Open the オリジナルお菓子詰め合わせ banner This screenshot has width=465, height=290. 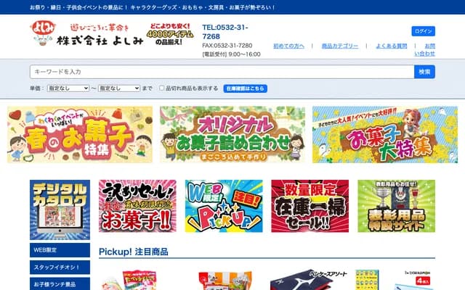coord(232,134)
